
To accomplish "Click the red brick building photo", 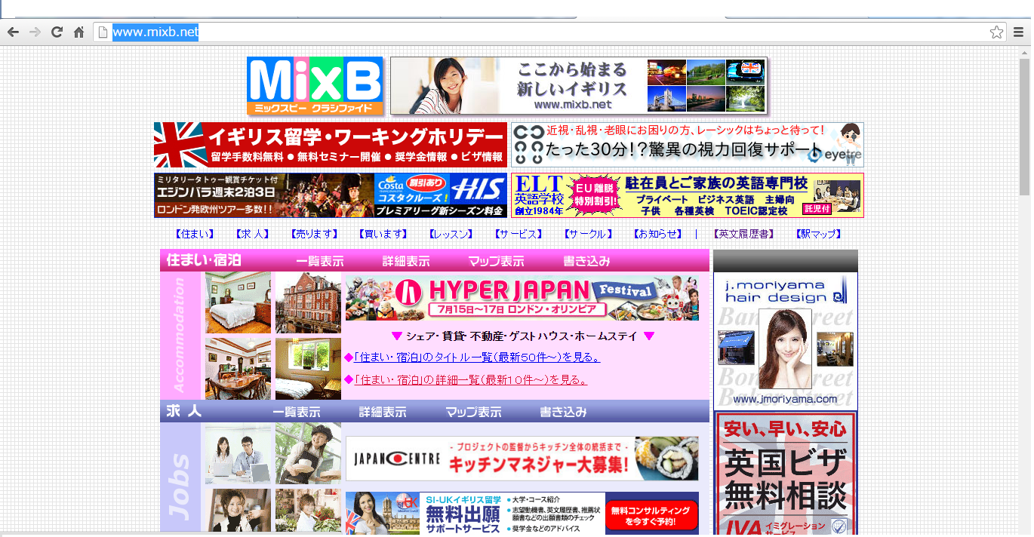I will pos(308,302).
